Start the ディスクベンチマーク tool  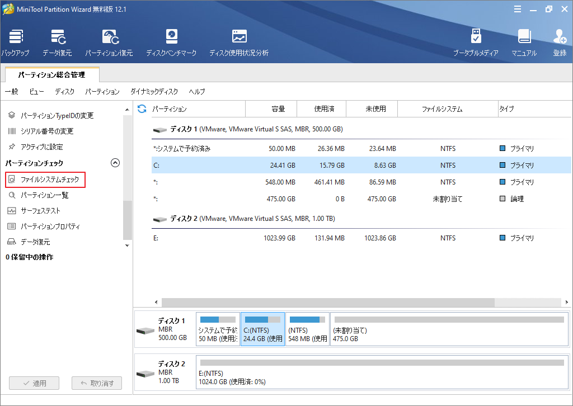[171, 43]
